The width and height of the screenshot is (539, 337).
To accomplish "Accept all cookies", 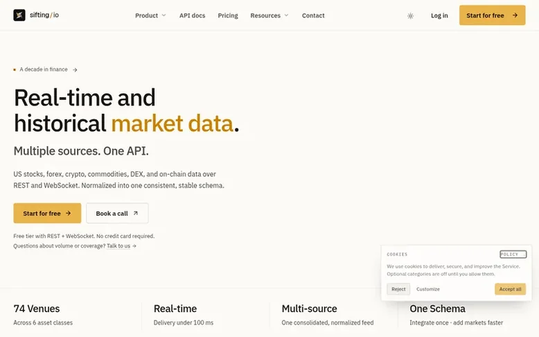I will click(510, 289).
